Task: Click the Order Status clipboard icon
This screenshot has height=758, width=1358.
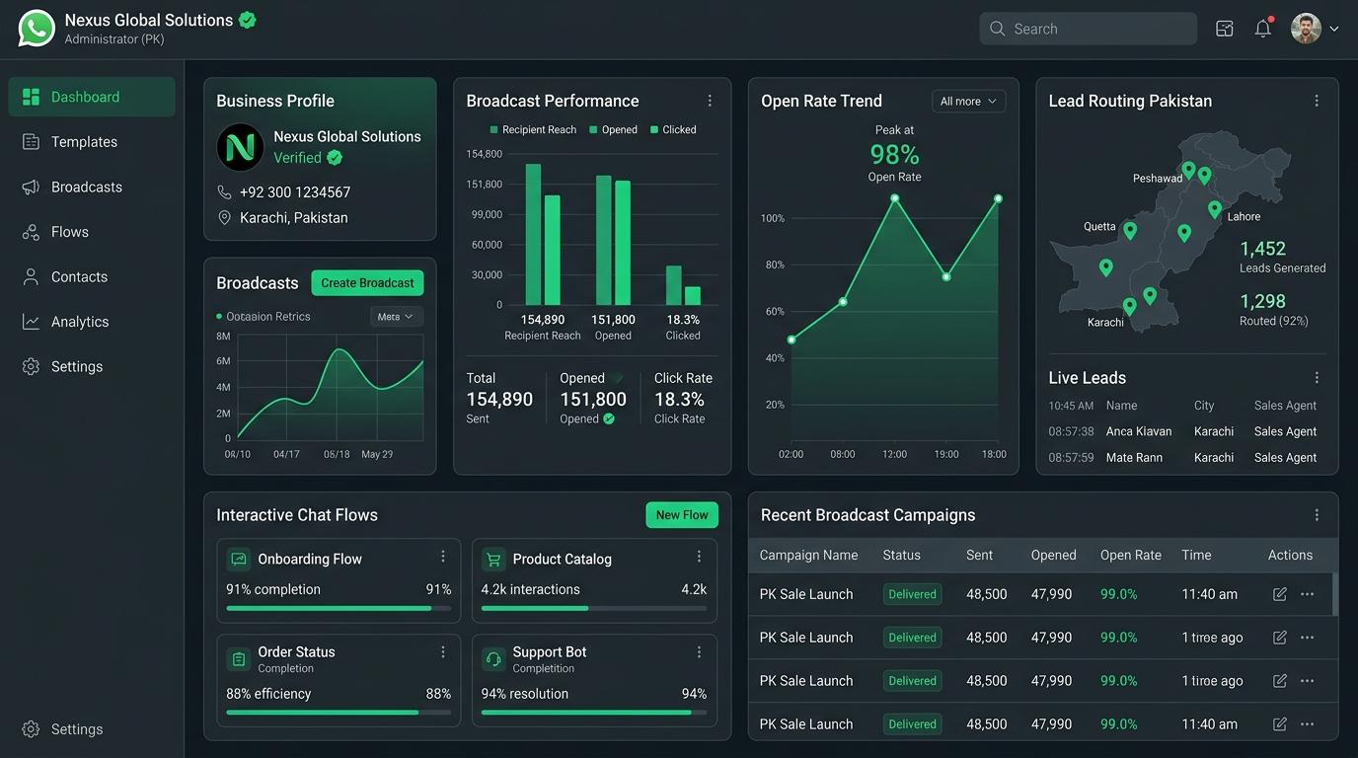Action: 238,658
